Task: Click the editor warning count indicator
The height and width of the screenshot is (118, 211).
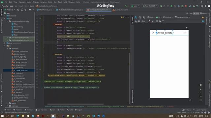Action: (122, 17)
